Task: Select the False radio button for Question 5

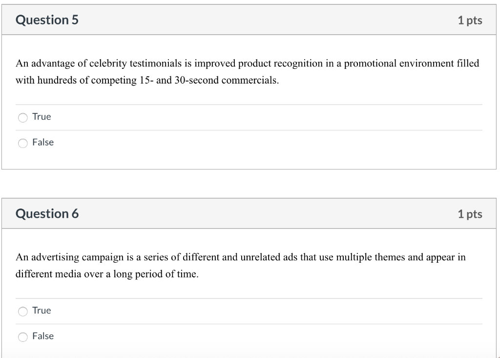Action: (23, 143)
